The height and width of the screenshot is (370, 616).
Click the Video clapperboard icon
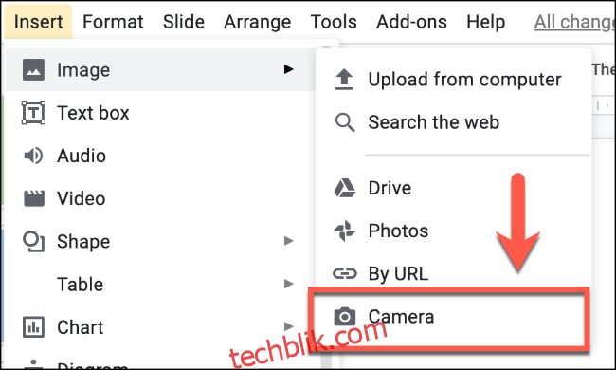(x=34, y=198)
